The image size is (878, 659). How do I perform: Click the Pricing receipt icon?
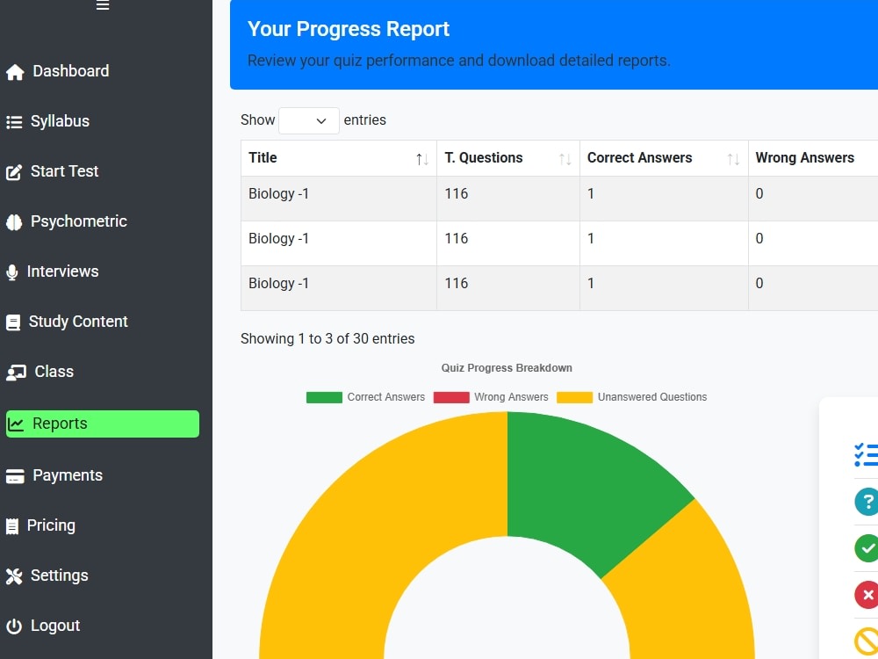[11, 526]
